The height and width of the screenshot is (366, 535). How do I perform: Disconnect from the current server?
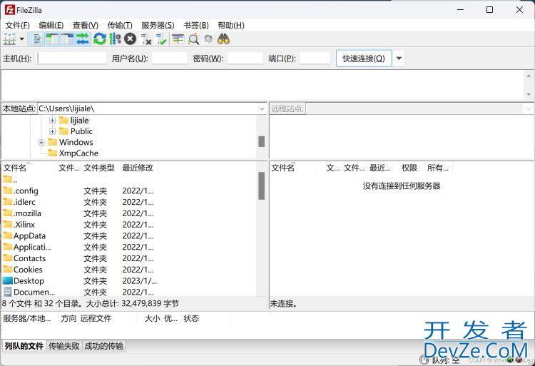pyautogui.click(x=146, y=39)
